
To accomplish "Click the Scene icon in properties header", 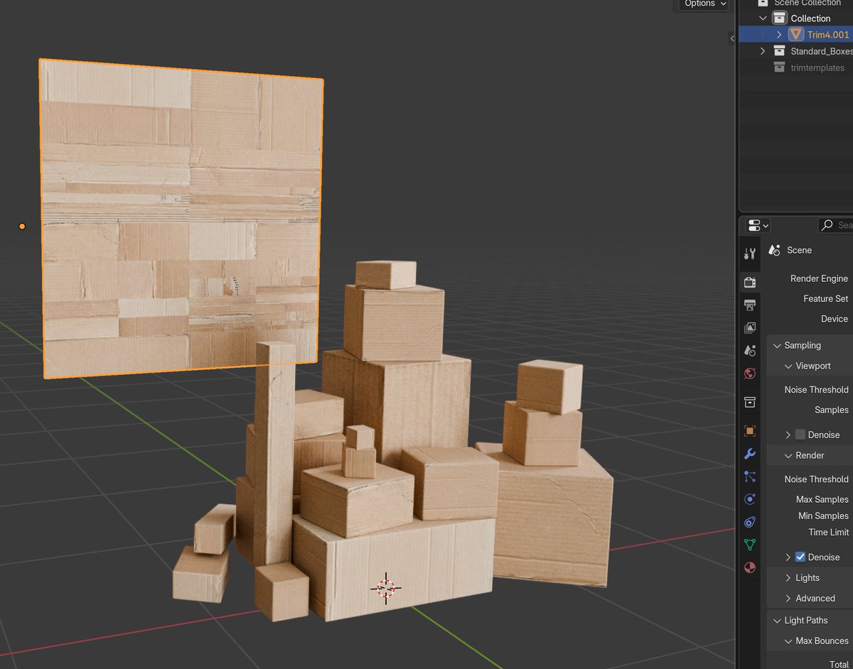I will coord(775,250).
